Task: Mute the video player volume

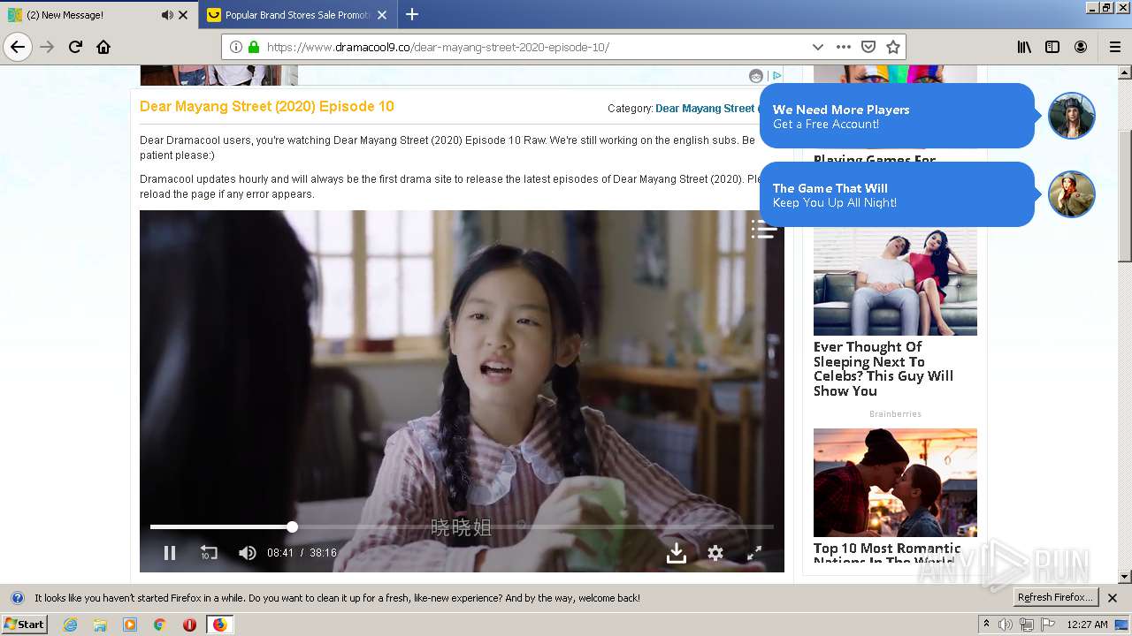Action: coord(248,553)
